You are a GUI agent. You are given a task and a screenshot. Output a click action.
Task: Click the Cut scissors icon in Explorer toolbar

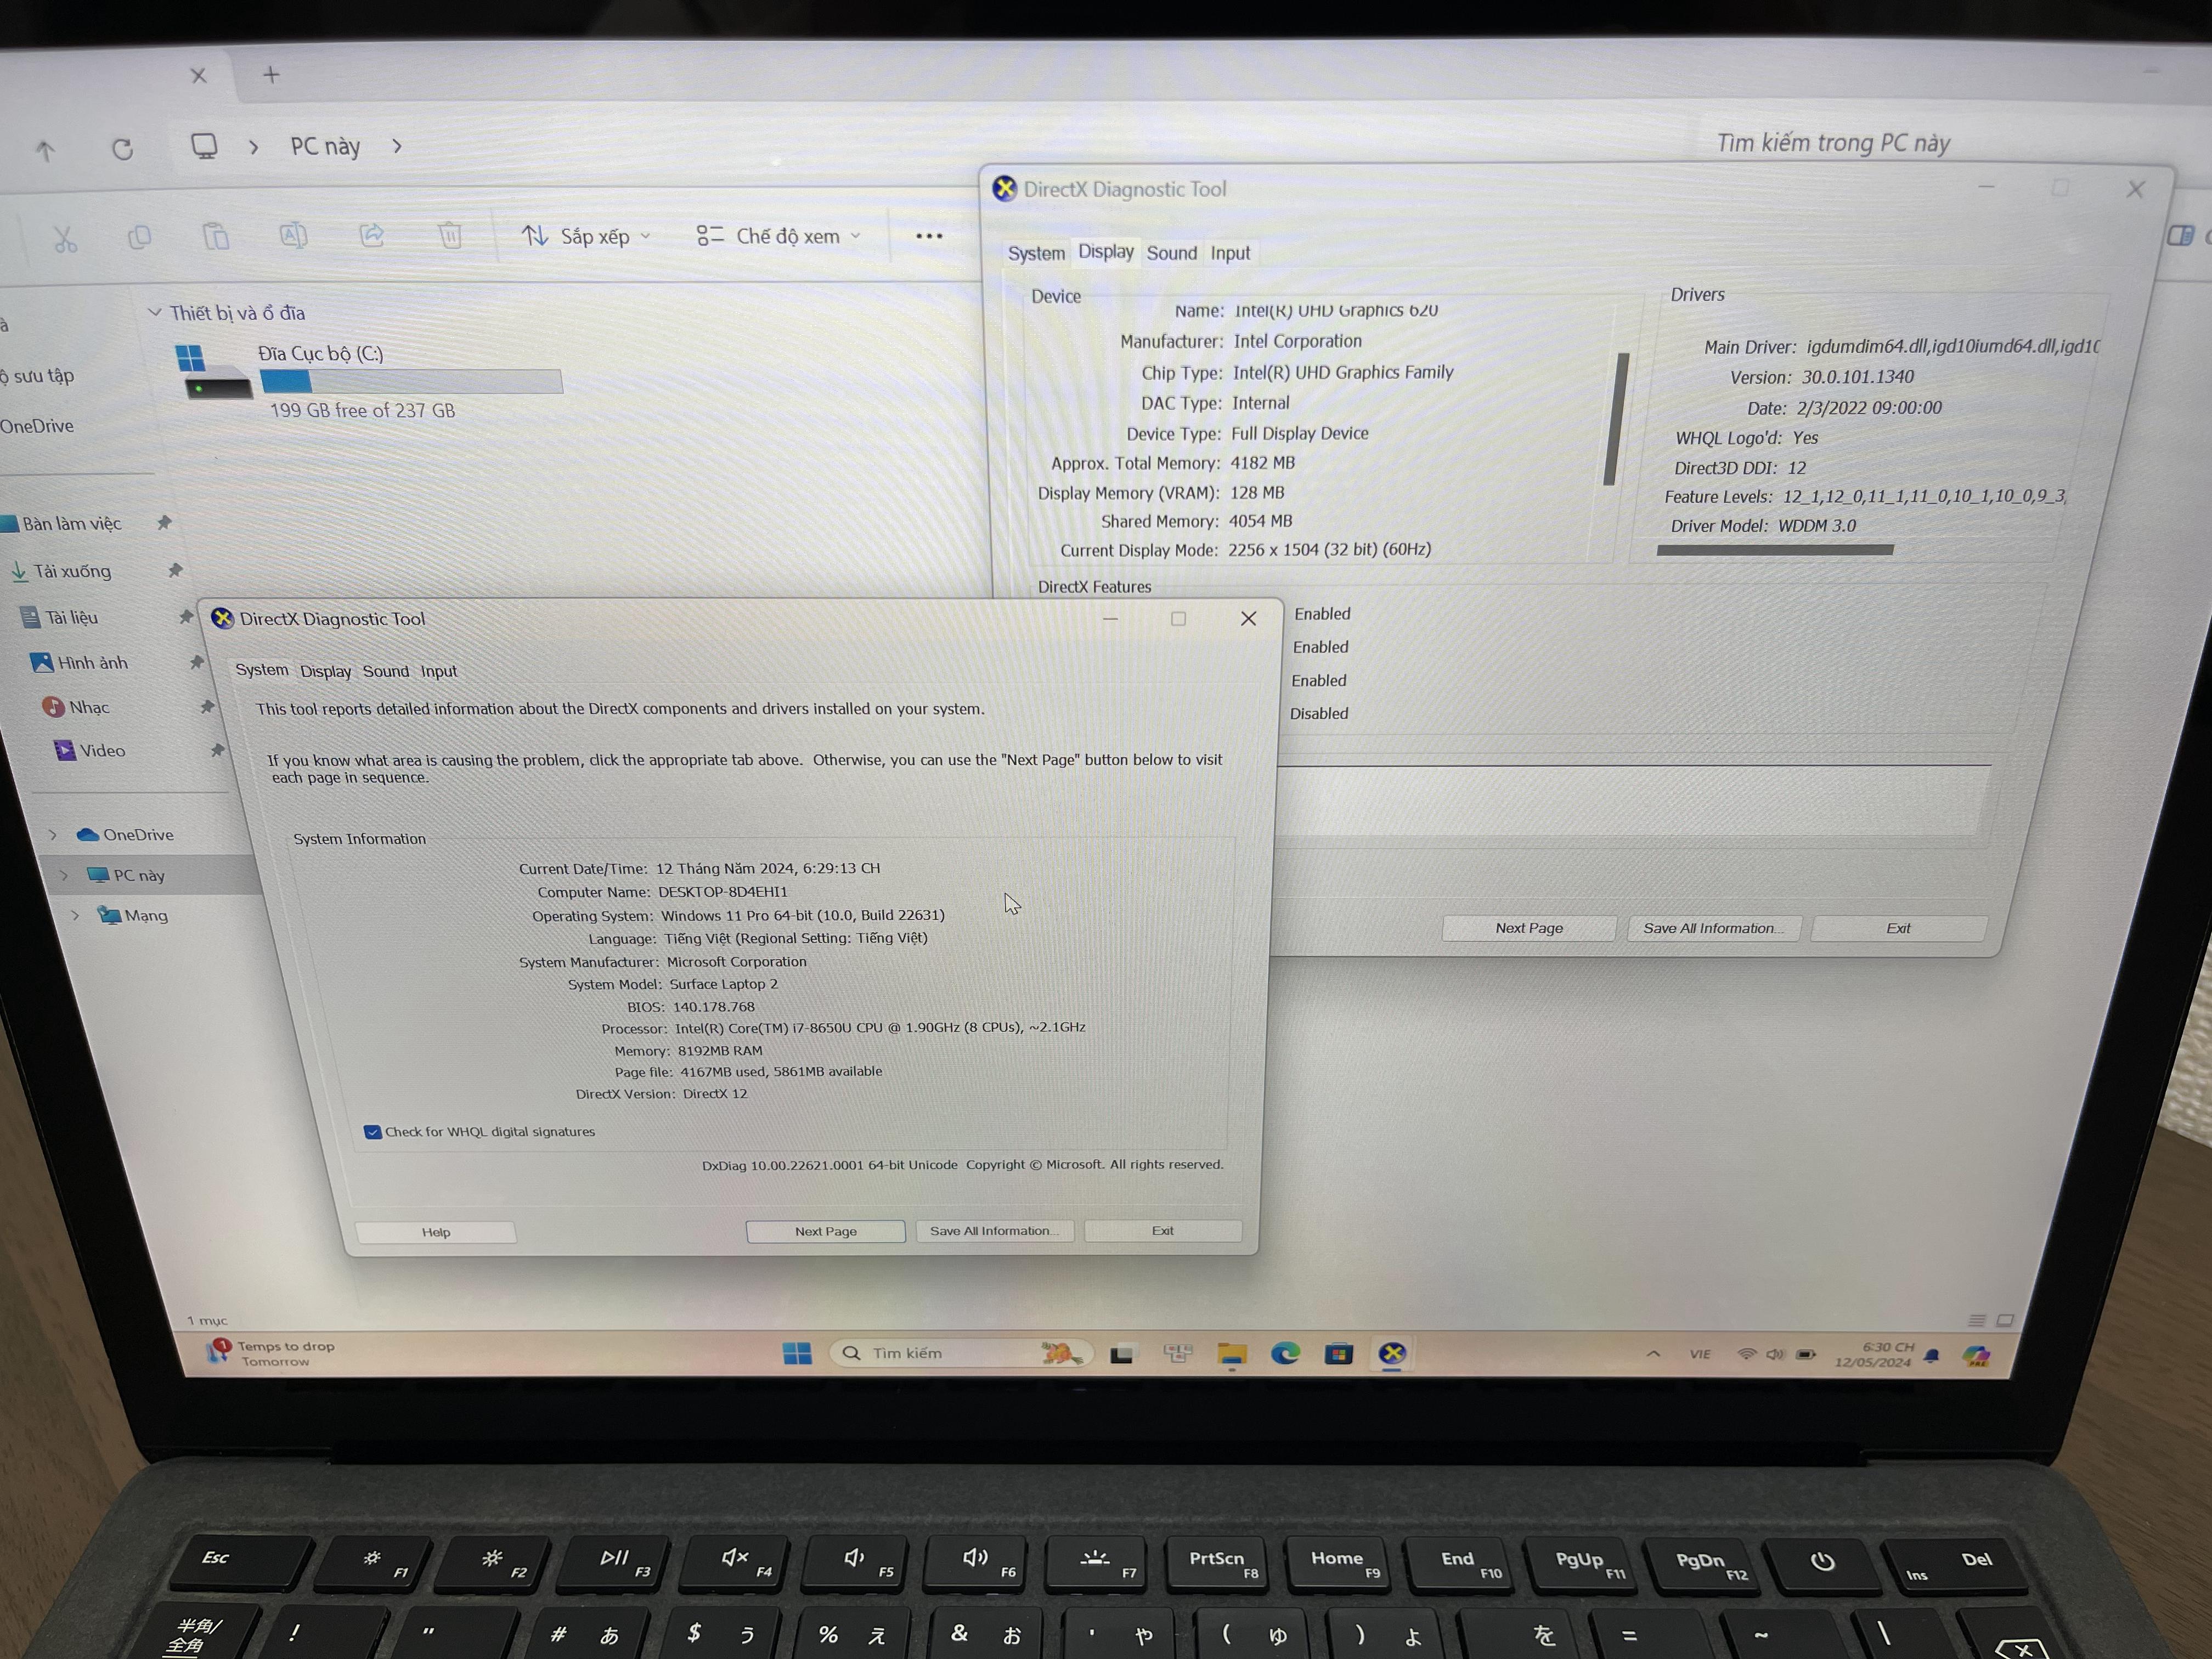[x=65, y=239]
